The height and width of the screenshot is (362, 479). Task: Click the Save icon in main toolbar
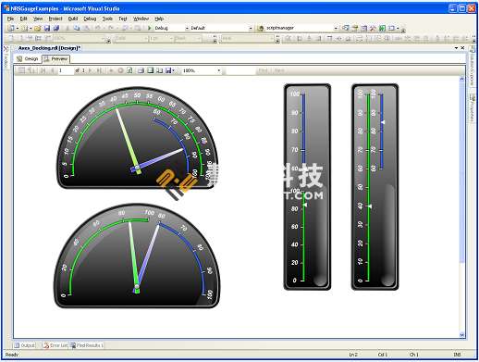click(47, 29)
